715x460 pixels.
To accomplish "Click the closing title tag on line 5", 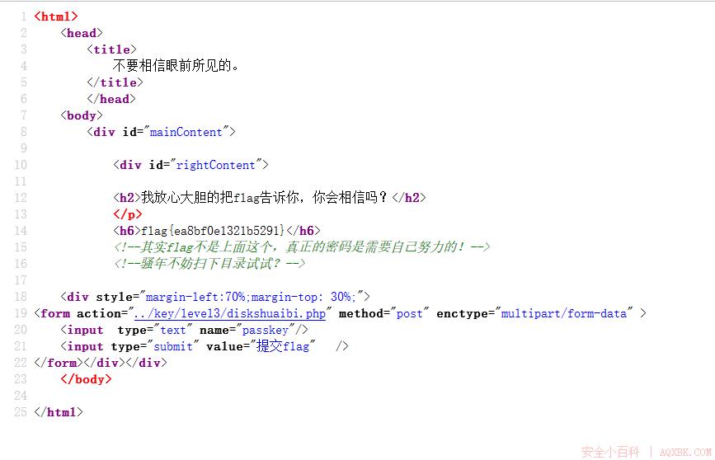I will tap(115, 82).
